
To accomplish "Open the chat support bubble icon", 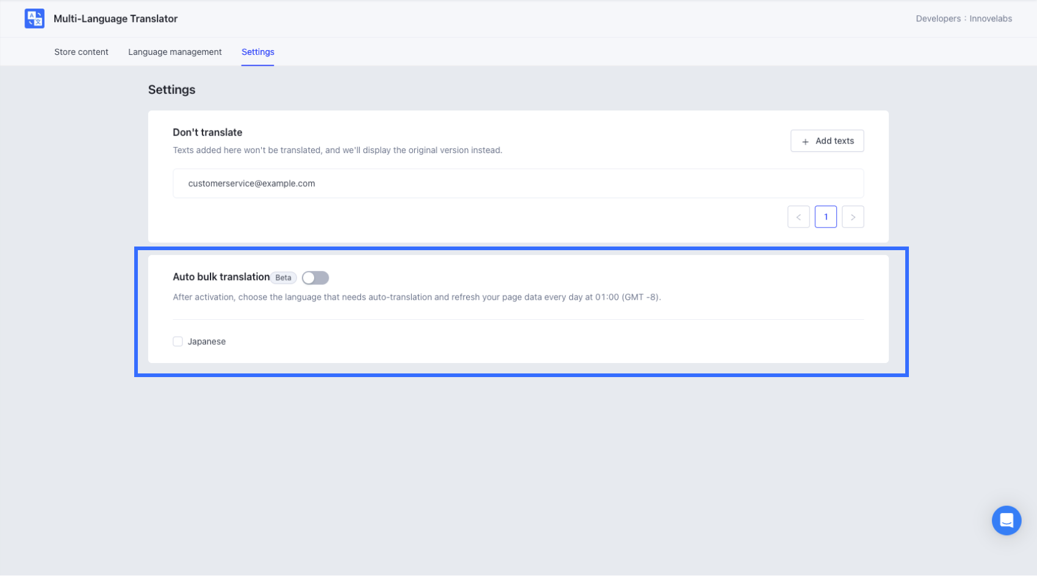I will click(x=1006, y=520).
